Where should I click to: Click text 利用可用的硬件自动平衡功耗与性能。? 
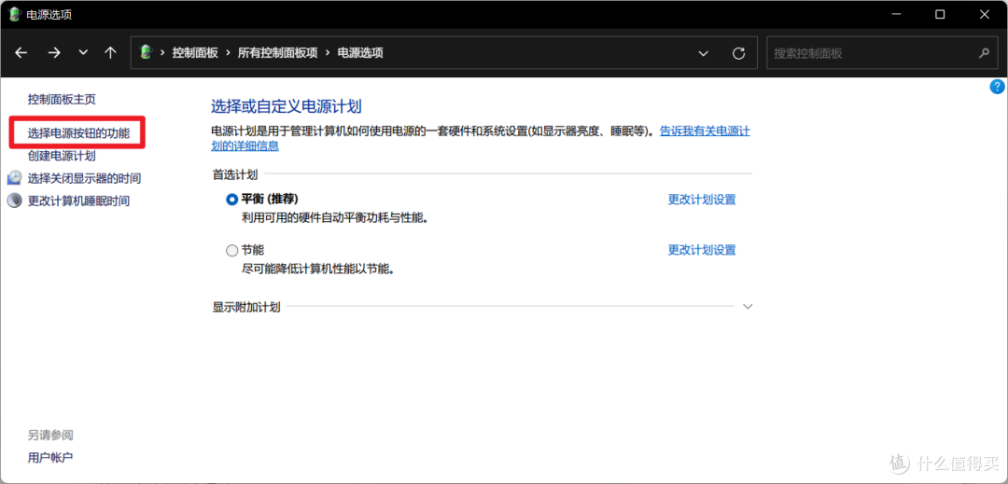click(x=335, y=218)
